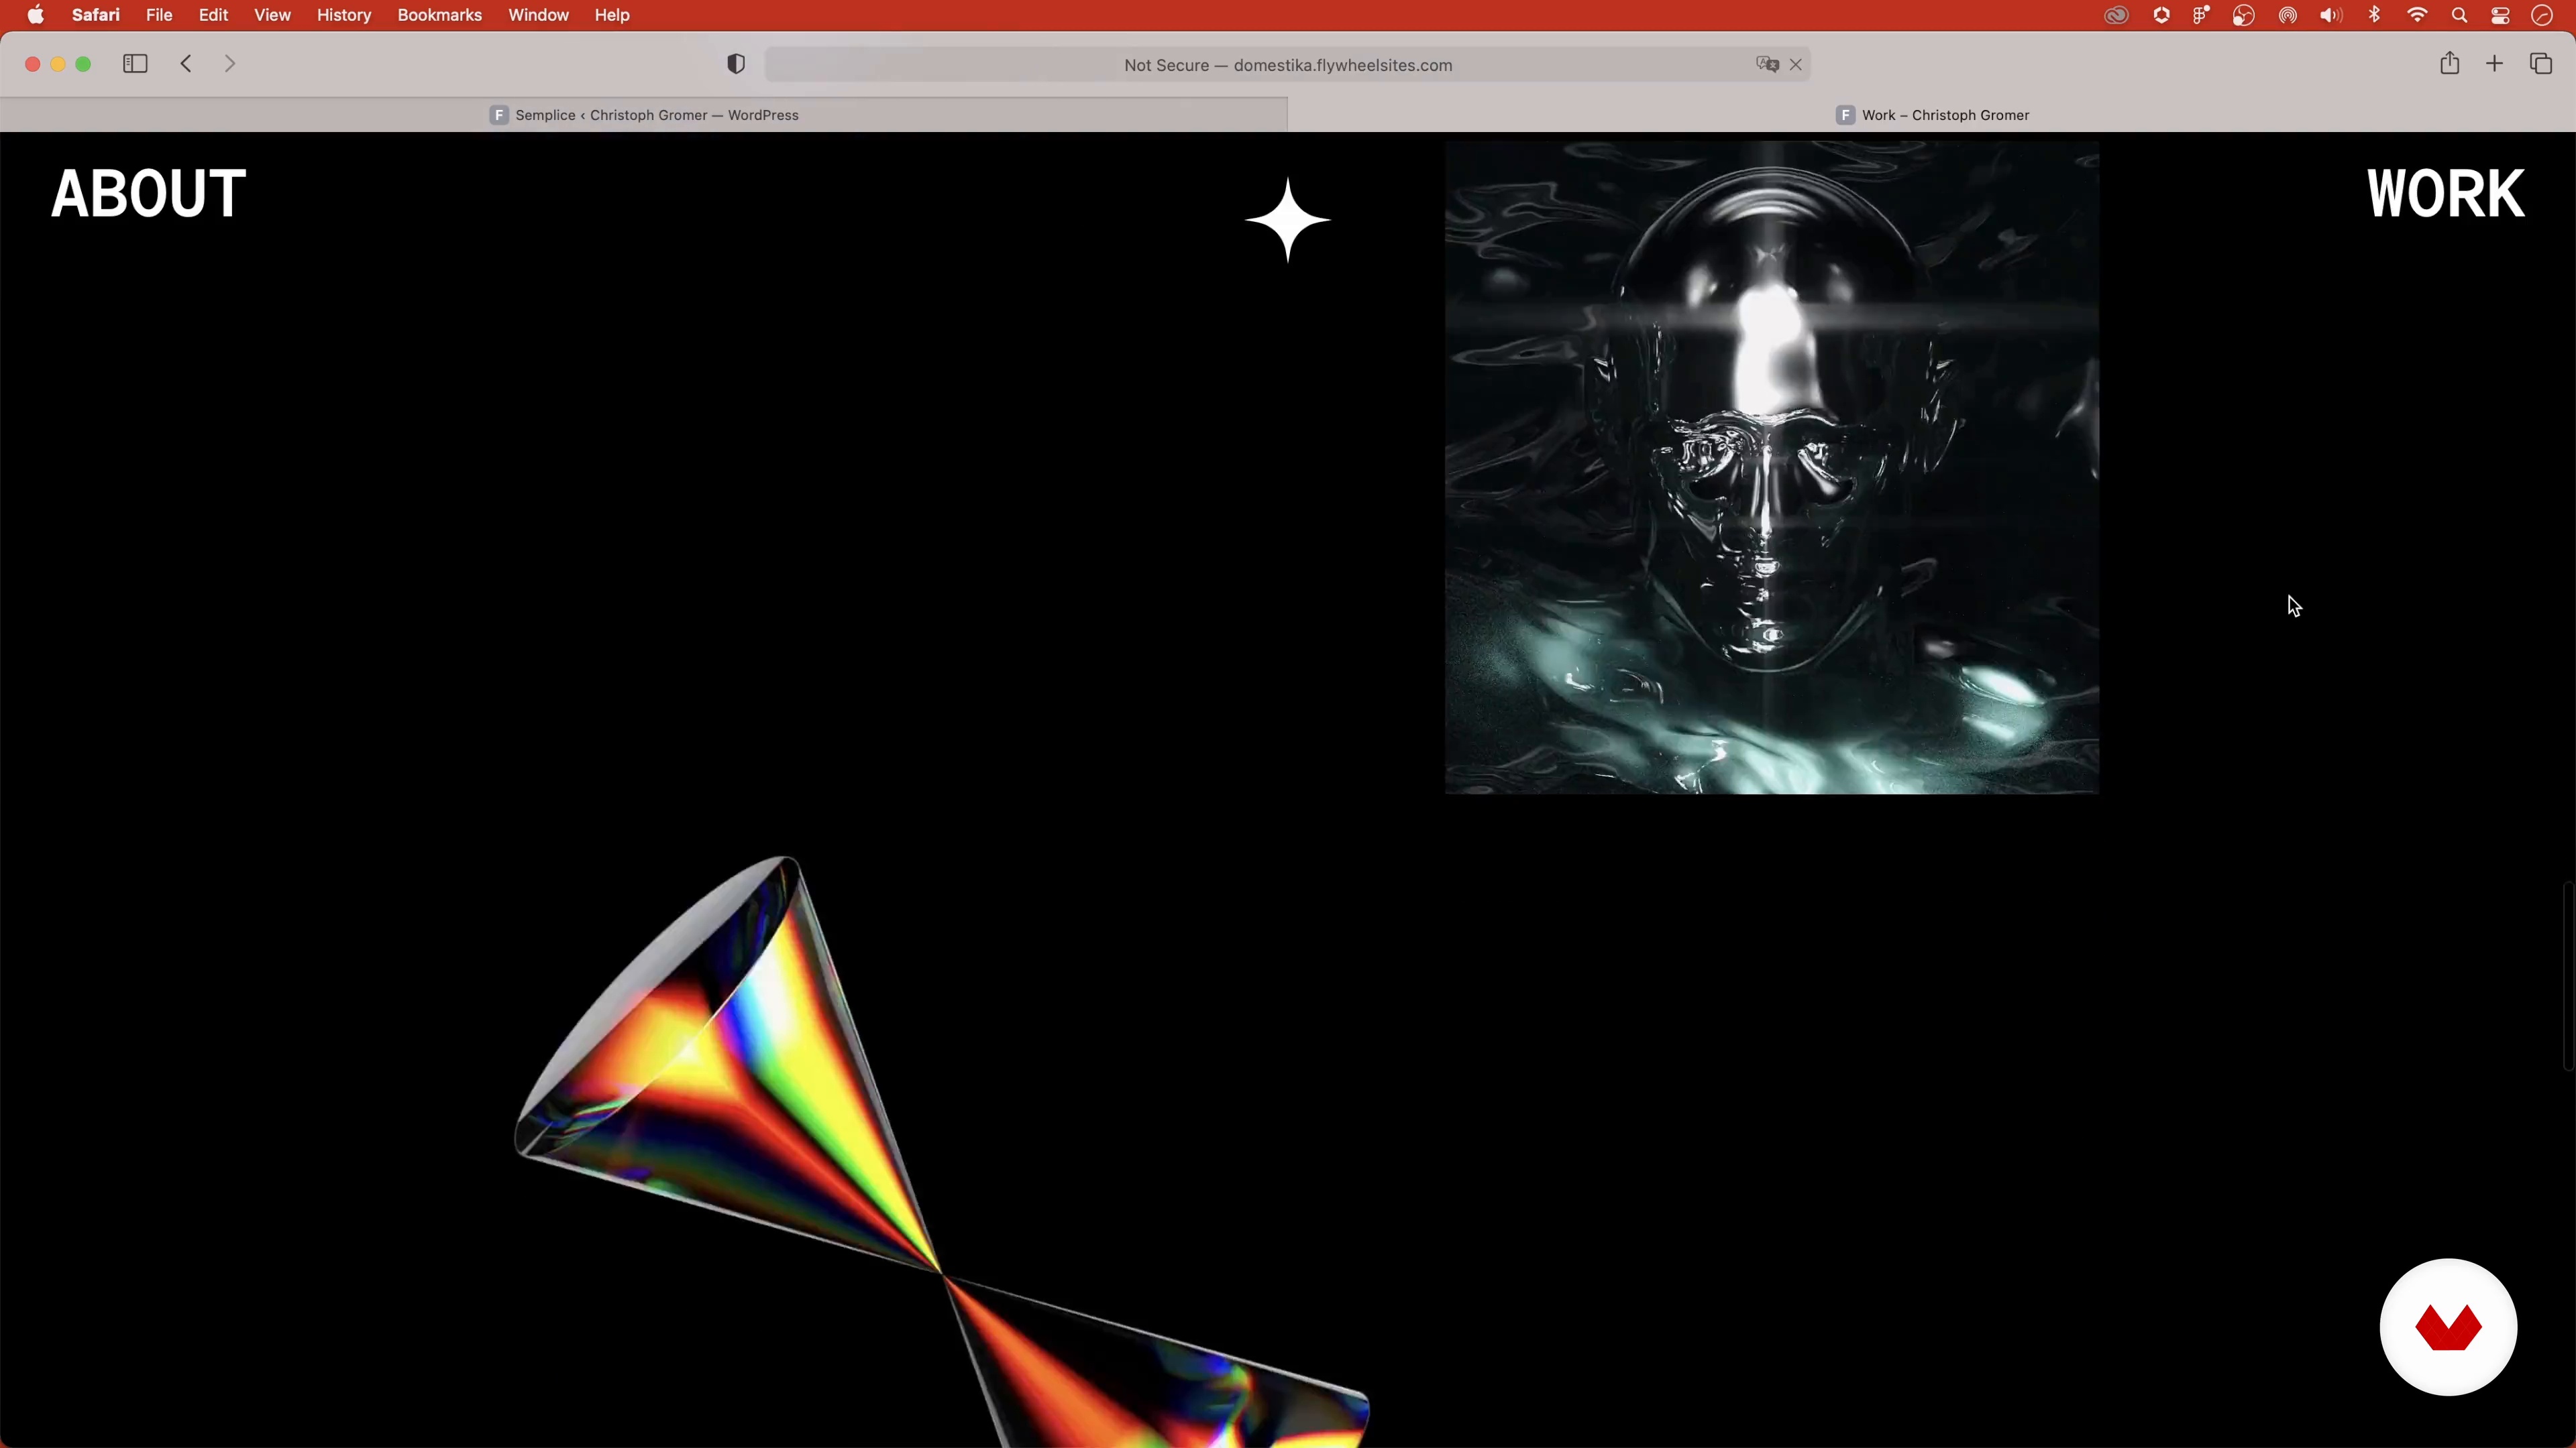Open the Apple menu
The height and width of the screenshot is (1448, 2576).
[36, 15]
